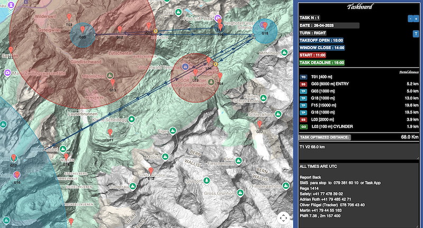The image size is (423, 228).
Task: Click the G13 waypoint pin below Männlichen
Action: click(113, 83)
